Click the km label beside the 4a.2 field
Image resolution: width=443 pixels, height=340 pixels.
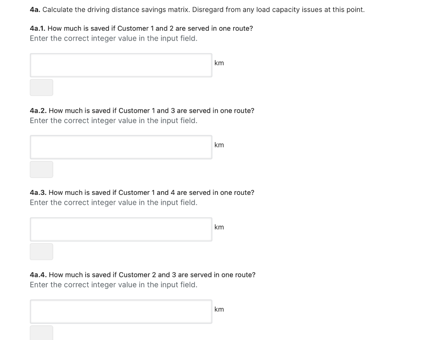219,145
